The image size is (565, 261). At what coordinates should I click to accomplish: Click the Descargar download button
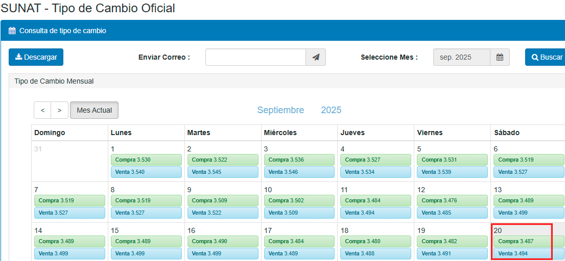[x=36, y=57]
